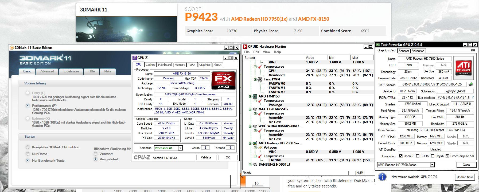Toggle the OpenCL checkbox in GPU-Z
This screenshot has height=192, width=479.
point(401,156)
